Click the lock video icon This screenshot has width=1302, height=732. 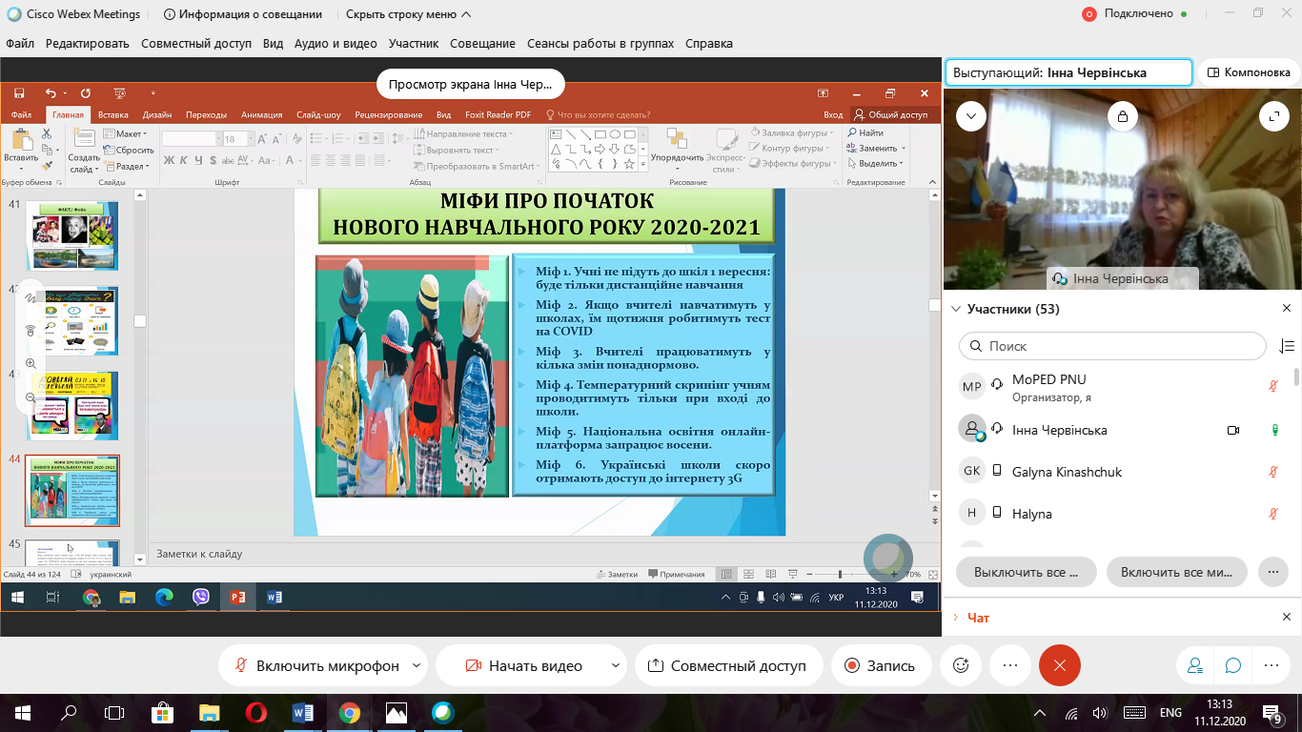[x=1123, y=116]
